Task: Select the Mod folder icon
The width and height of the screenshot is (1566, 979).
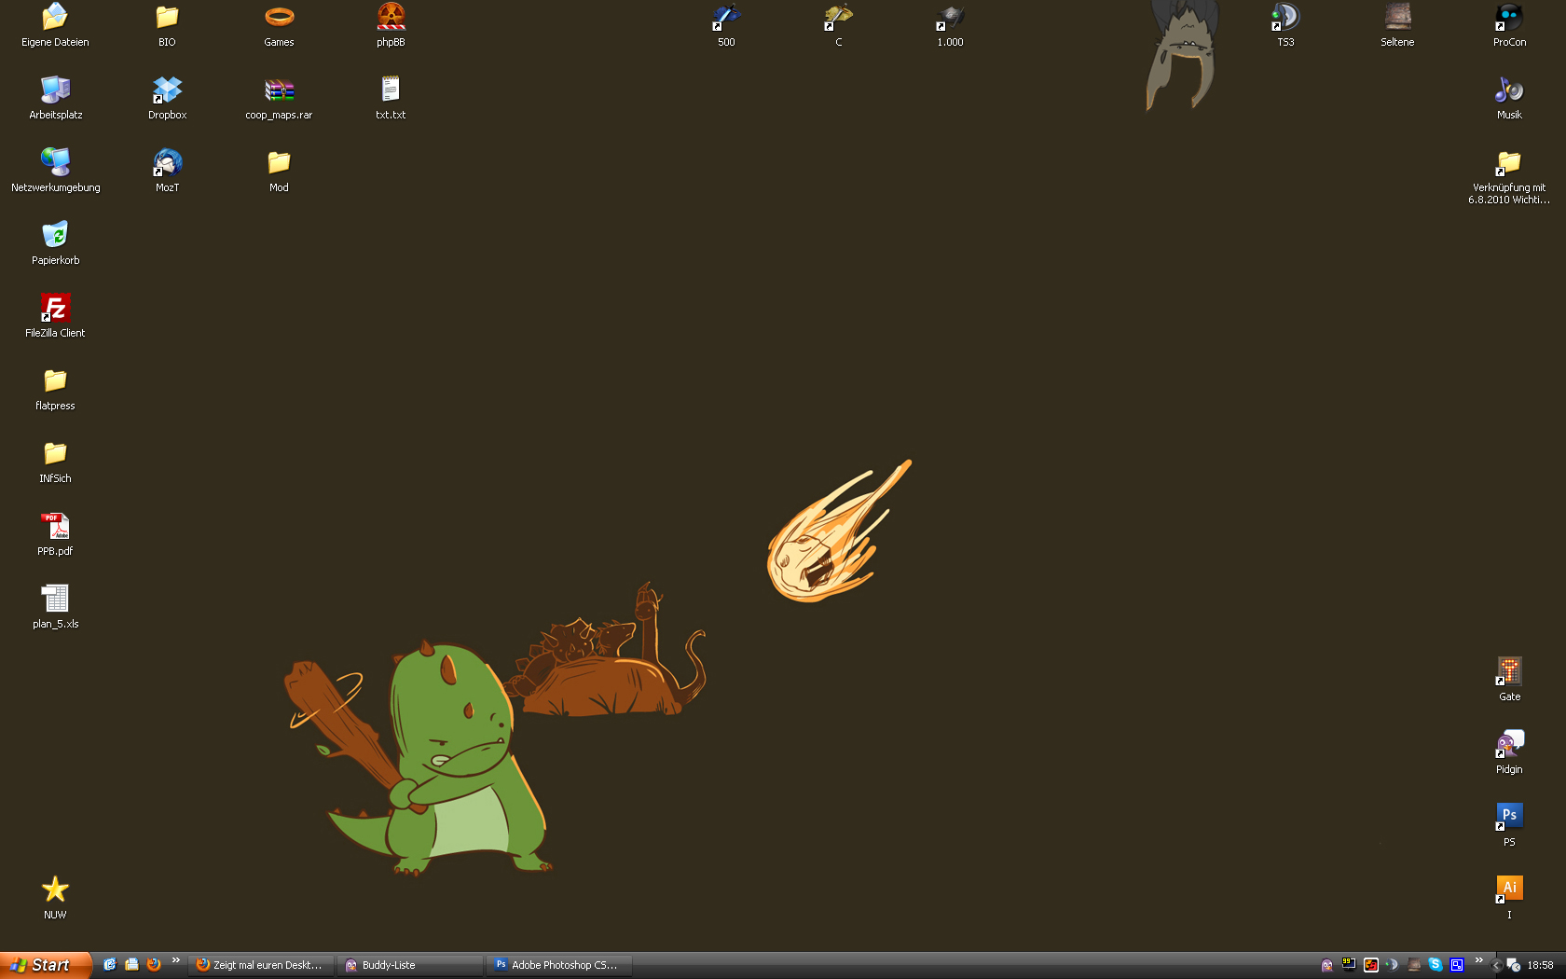Action: (x=279, y=162)
